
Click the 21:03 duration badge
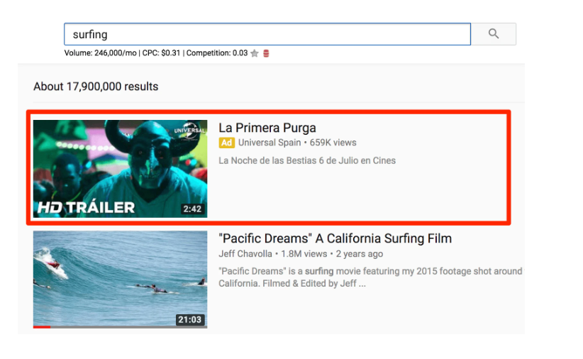click(189, 319)
